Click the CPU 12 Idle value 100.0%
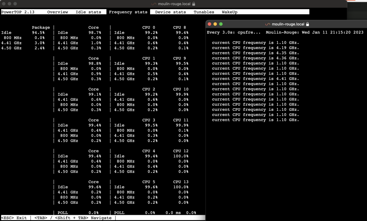The height and width of the screenshot is (221, 367). click(181, 156)
